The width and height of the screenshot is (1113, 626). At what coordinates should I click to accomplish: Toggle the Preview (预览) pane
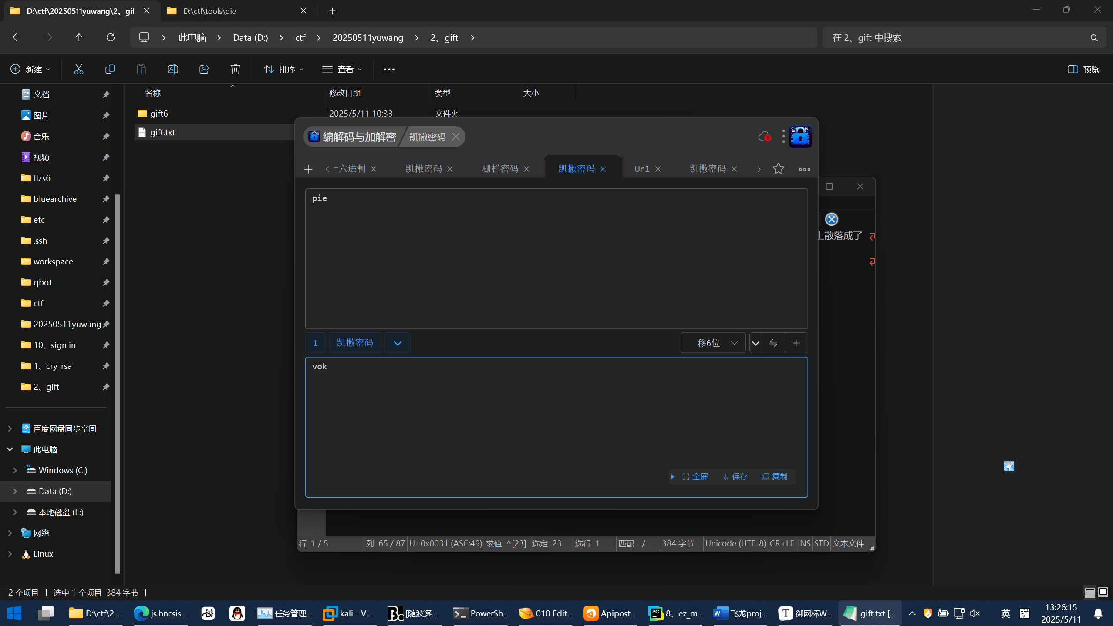[x=1083, y=69]
